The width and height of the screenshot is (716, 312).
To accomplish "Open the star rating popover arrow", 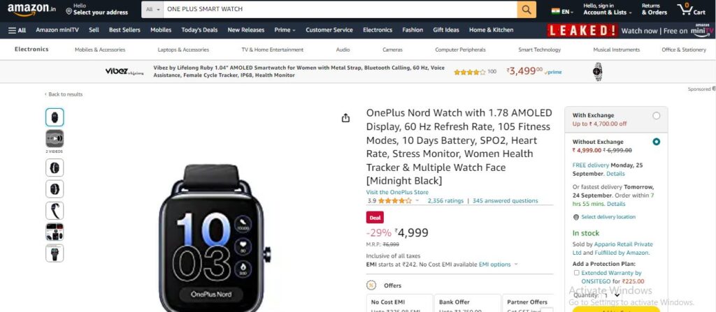I will tap(417, 201).
